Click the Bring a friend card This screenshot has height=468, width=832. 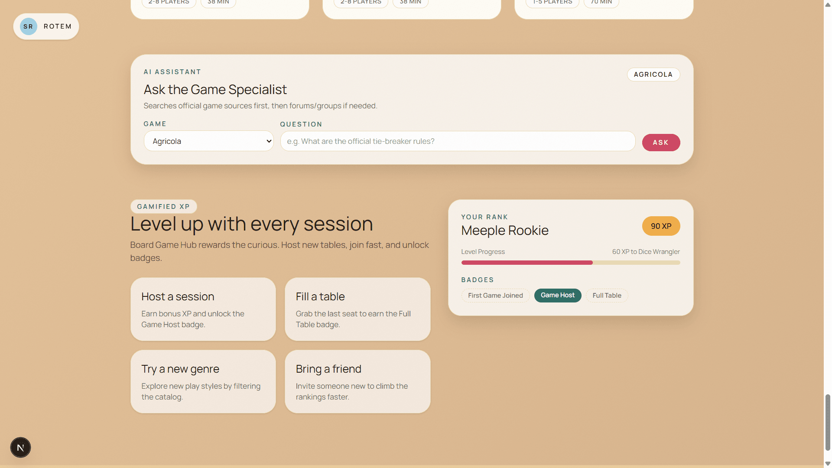click(357, 381)
